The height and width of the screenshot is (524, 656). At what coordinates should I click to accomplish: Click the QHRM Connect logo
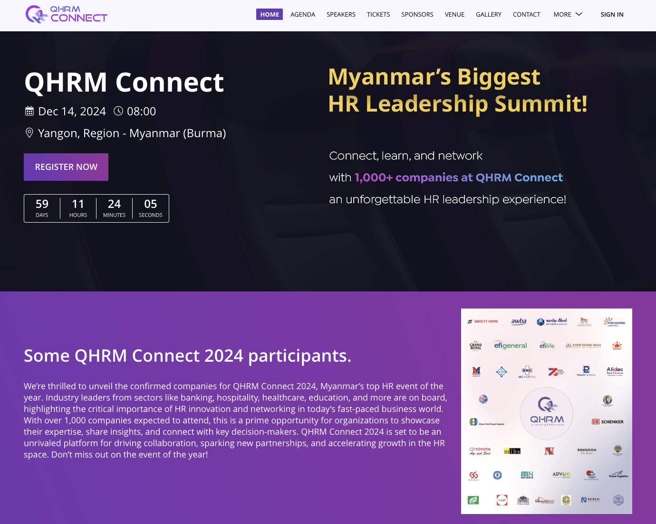point(67,14)
